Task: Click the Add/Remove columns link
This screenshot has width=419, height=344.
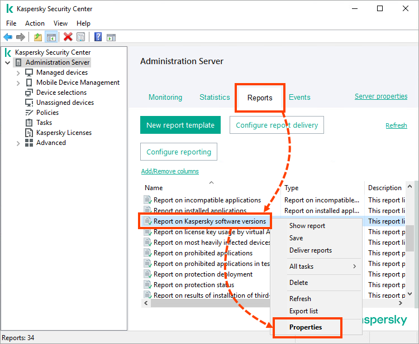Action: [x=170, y=171]
